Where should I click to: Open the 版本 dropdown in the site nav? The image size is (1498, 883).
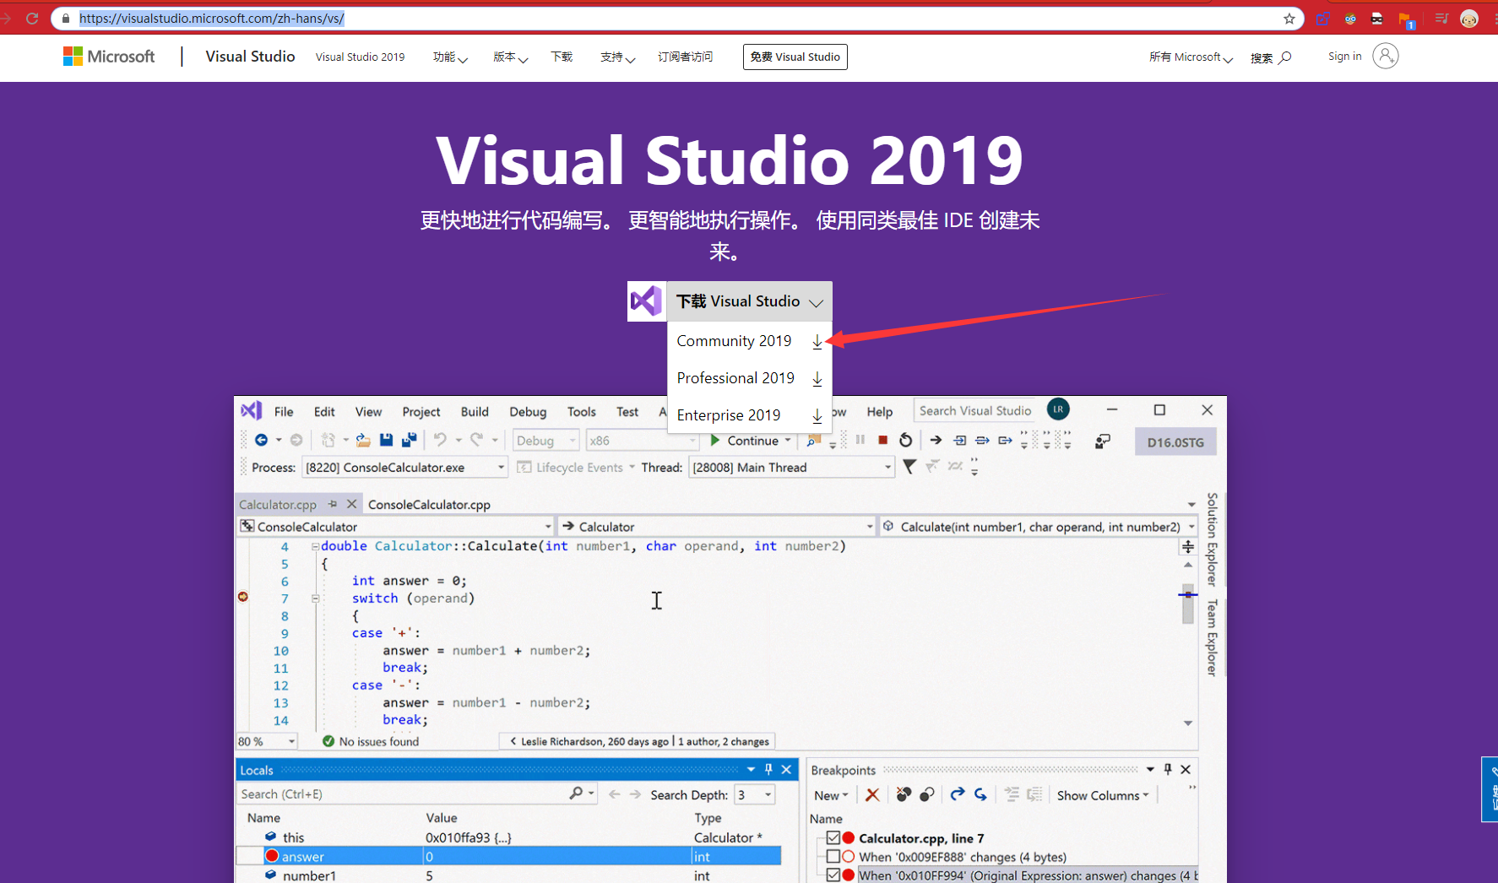point(511,57)
